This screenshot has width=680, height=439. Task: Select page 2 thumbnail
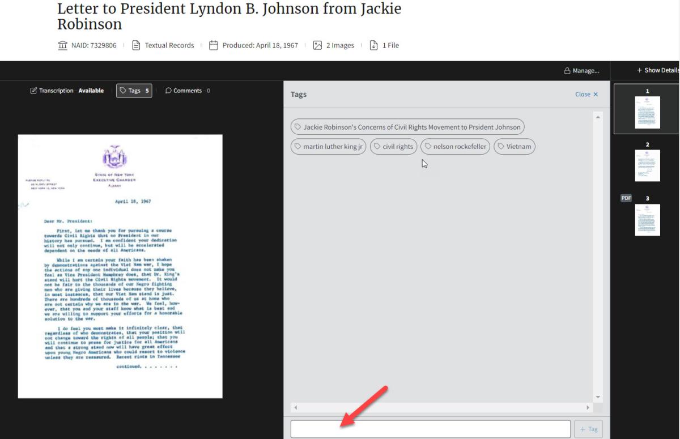tap(647, 165)
